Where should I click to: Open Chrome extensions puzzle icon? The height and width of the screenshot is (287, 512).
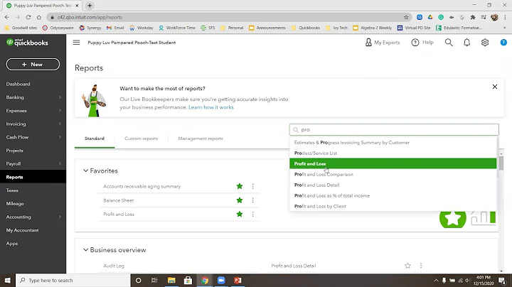(472, 17)
